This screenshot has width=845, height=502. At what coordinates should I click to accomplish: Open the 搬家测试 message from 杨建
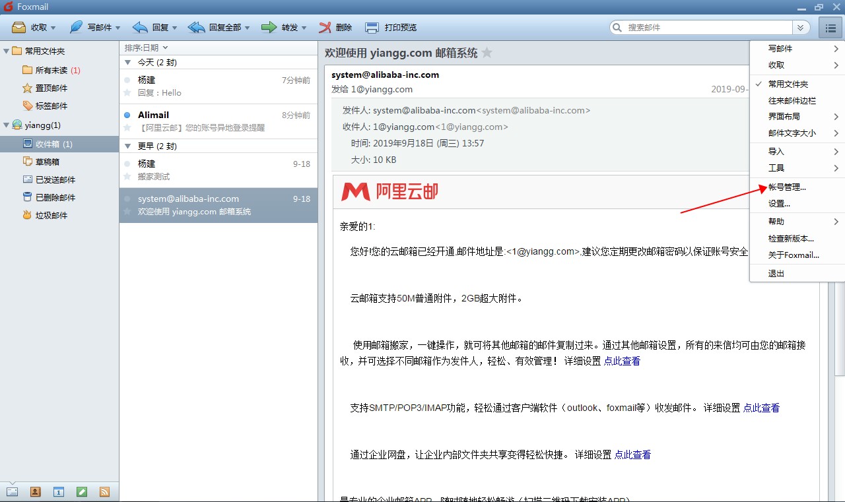click(219, 170)
